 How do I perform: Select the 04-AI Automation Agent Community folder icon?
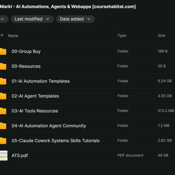point(3,126)
